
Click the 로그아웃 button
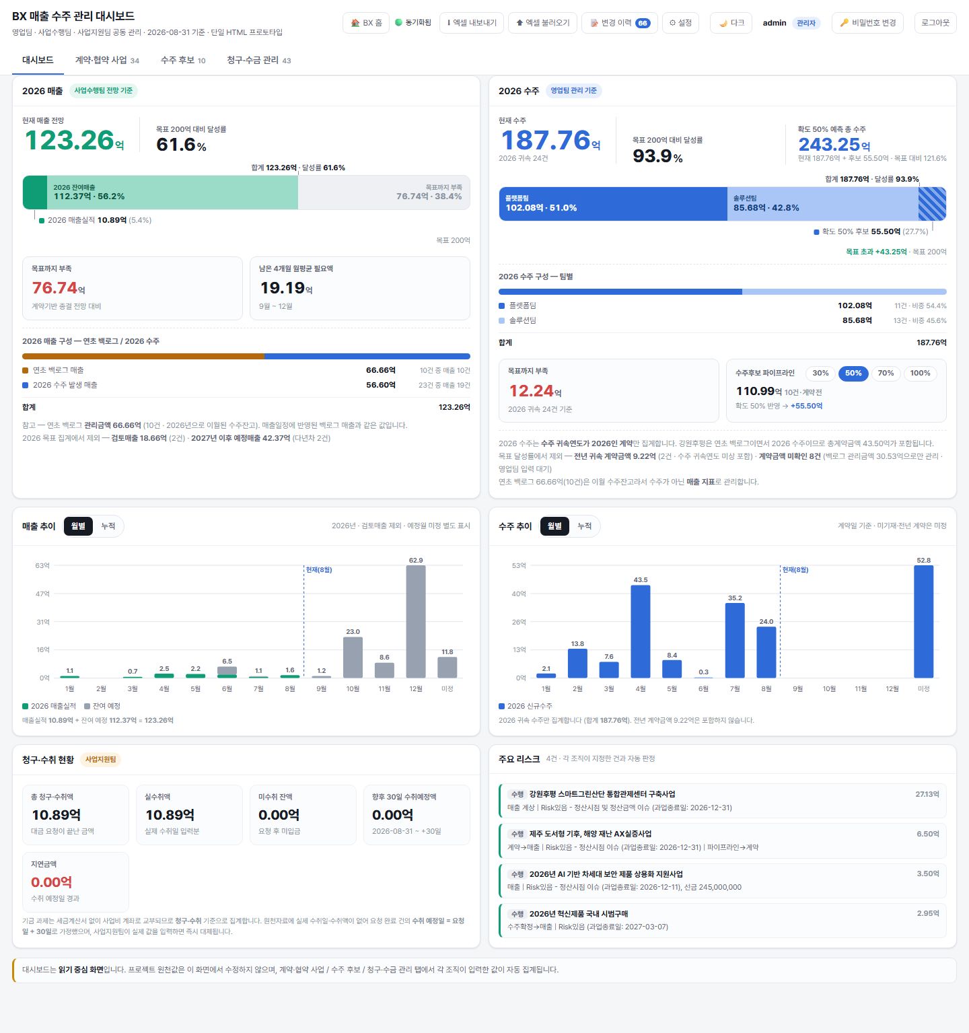(935, 23)
